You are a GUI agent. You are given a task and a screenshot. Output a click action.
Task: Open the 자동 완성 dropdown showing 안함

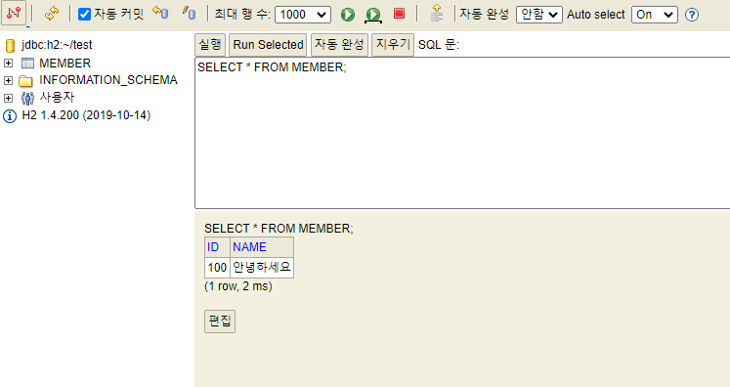pyautogui.click(x=539, y=15)
